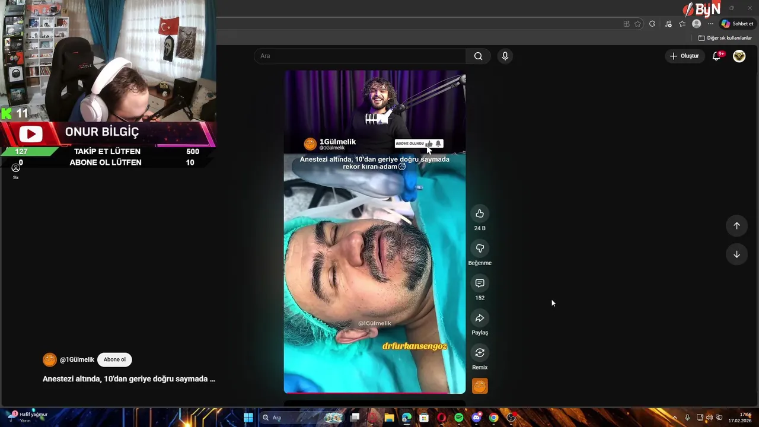Click the Edge media control music icon

[668, 24]
